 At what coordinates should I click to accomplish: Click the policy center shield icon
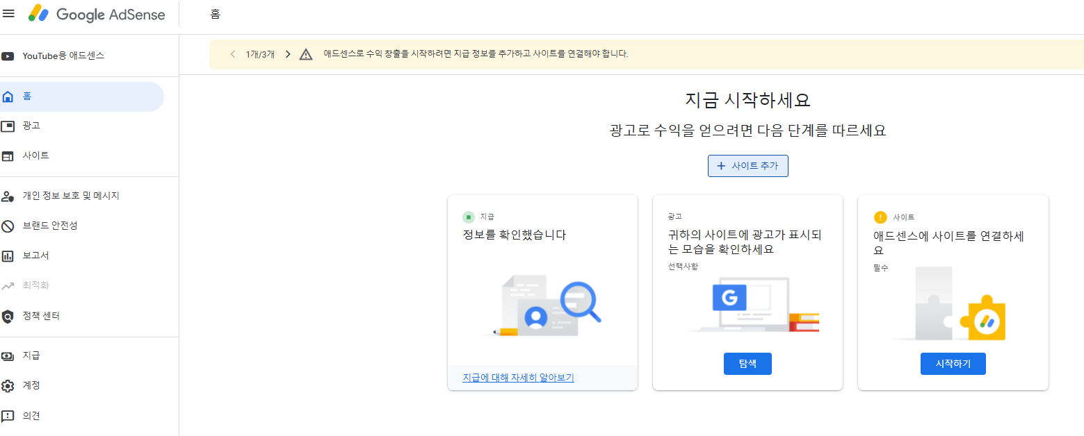click(8, 316)
